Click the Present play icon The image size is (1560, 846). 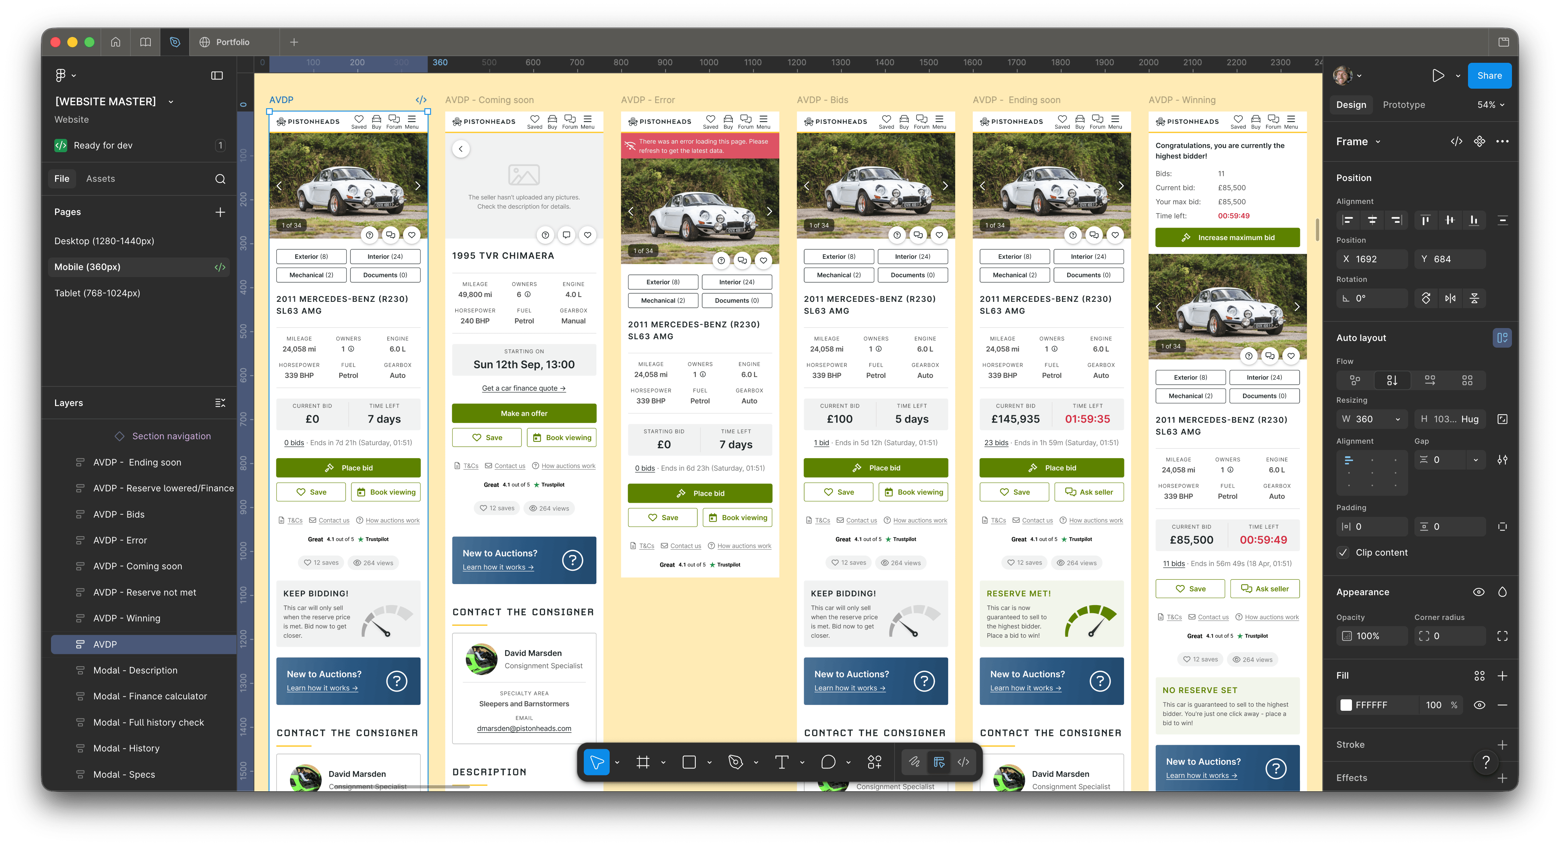coord(1438,75)
